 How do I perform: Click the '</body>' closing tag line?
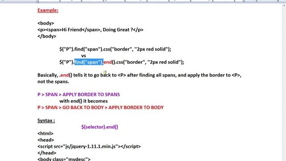(47, 36)
